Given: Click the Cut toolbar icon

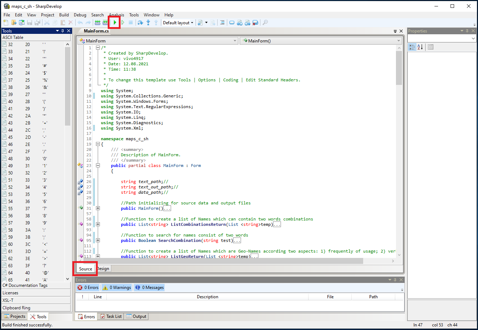Looking at the screenshot, I should click(x=47, y=22).
